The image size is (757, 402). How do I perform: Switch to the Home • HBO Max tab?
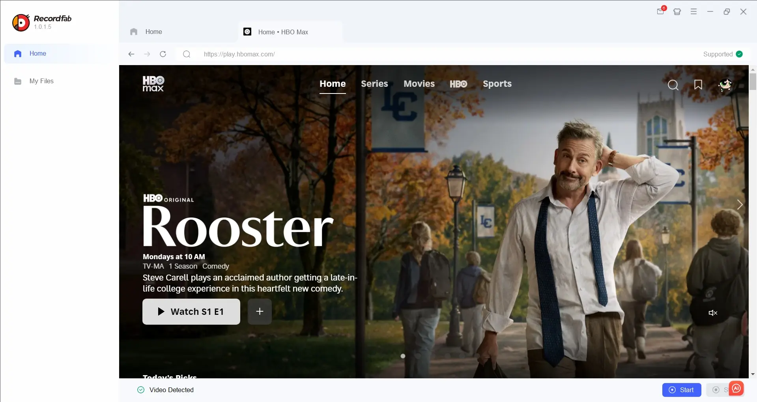point(290,32)
